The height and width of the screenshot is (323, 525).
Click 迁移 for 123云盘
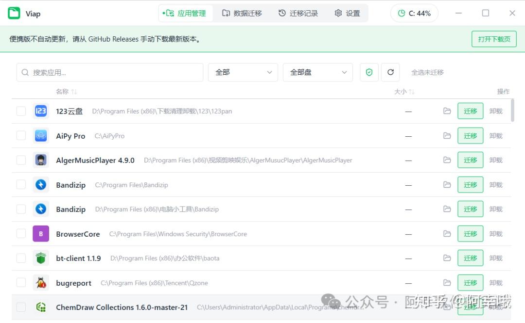[471, 111]
